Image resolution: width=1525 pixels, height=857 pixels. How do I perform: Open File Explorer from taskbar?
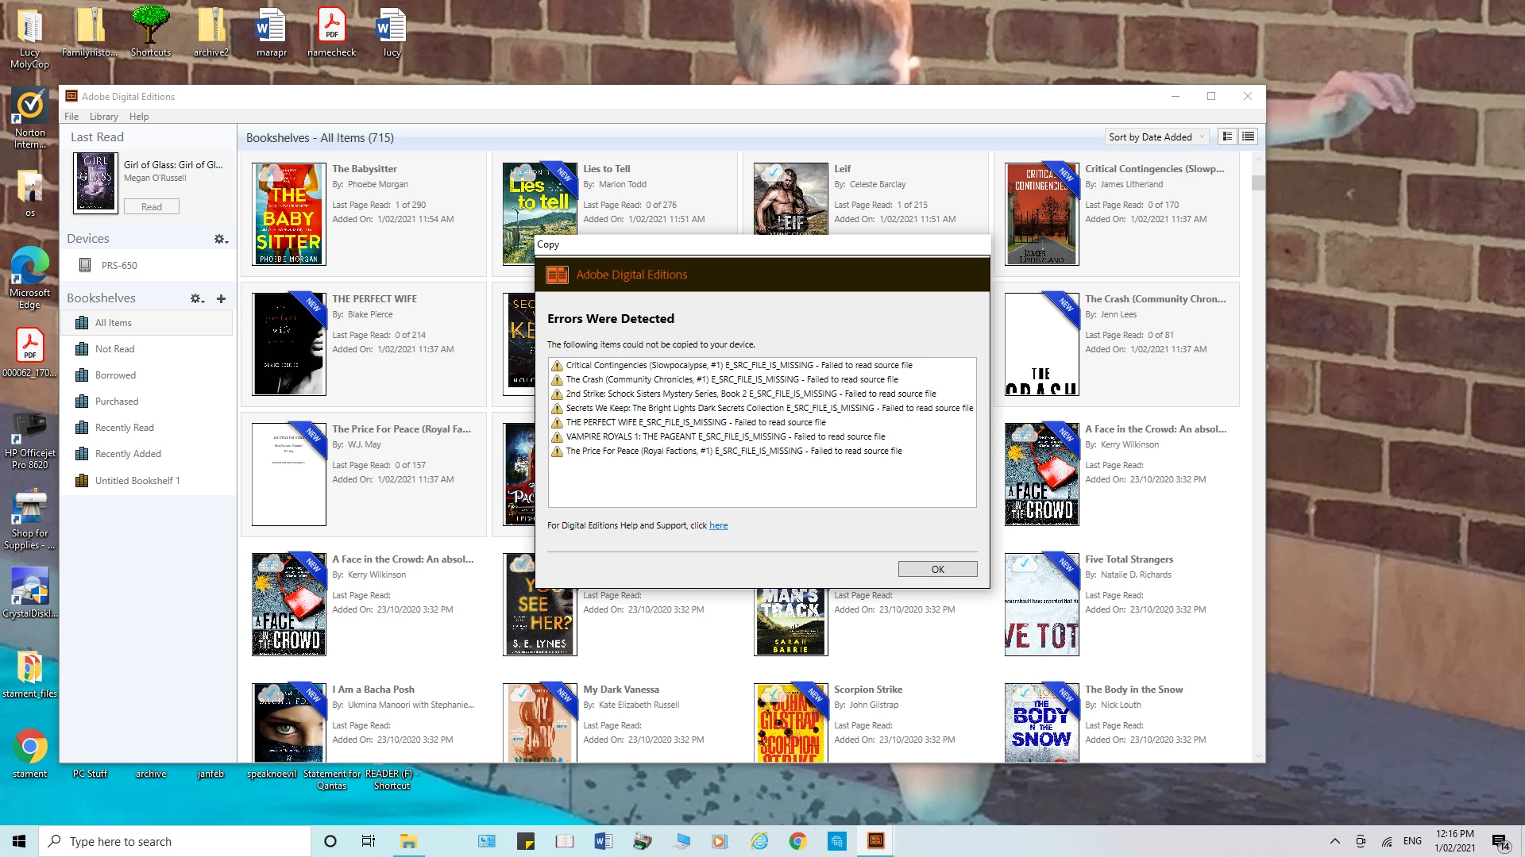(x=408, y=841)
